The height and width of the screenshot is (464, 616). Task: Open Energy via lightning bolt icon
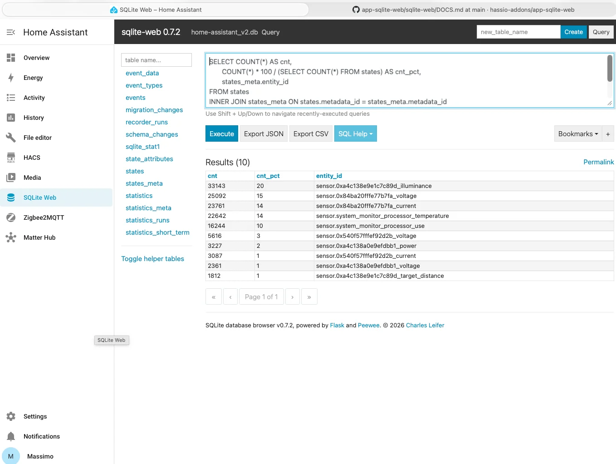[x=11, y=78]
